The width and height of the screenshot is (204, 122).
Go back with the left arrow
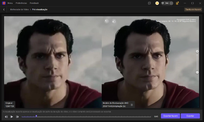pyautogui.click(x=4, y=9)
